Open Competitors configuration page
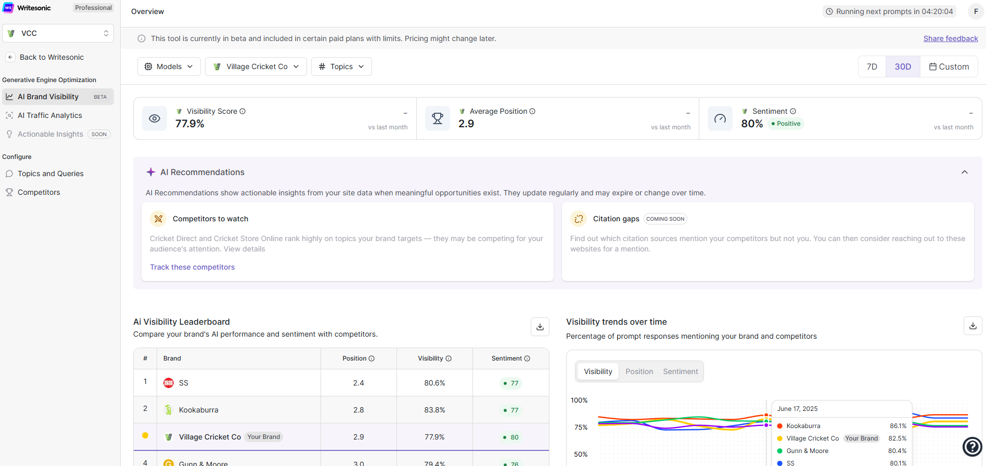The width and height of the screenshot is (986, 466). coord(58,192)
